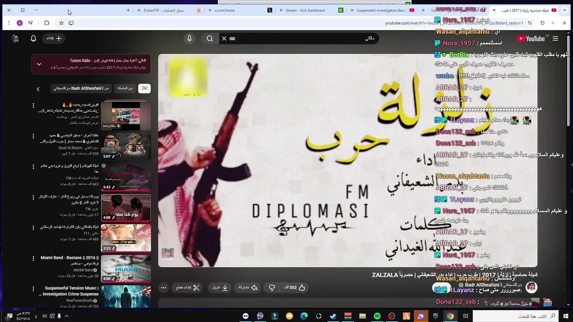This screenshot has width=573, height=322.
Task: Dislike the video with thumbs-down
Action: tap(272, 288)
